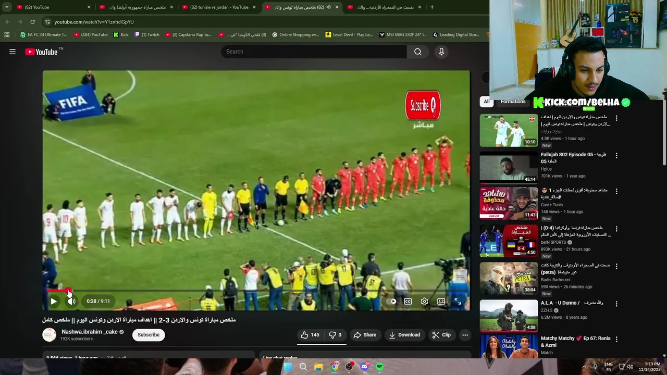Open options menu for Cast+ Tunis video
This screenshot has height=375, width=667.
pyautogui.click(x=616, y=191)
